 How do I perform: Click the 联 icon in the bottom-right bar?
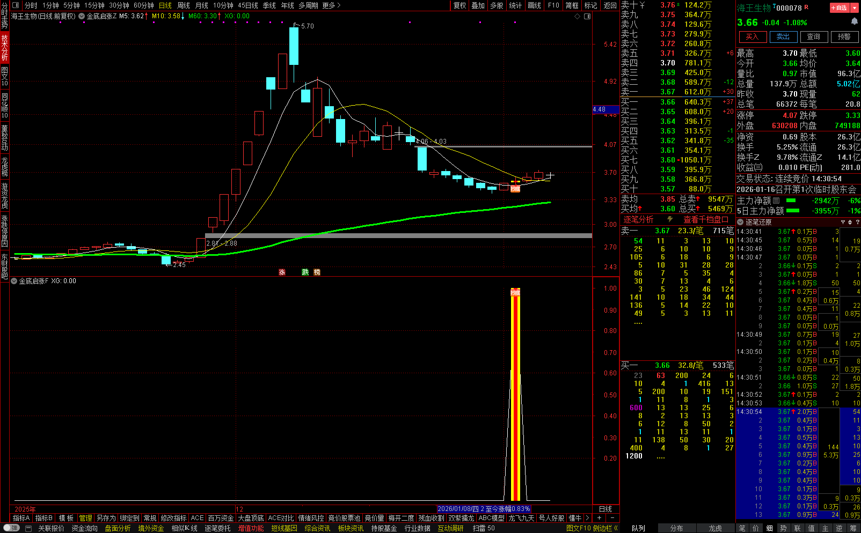pos(798,528)
